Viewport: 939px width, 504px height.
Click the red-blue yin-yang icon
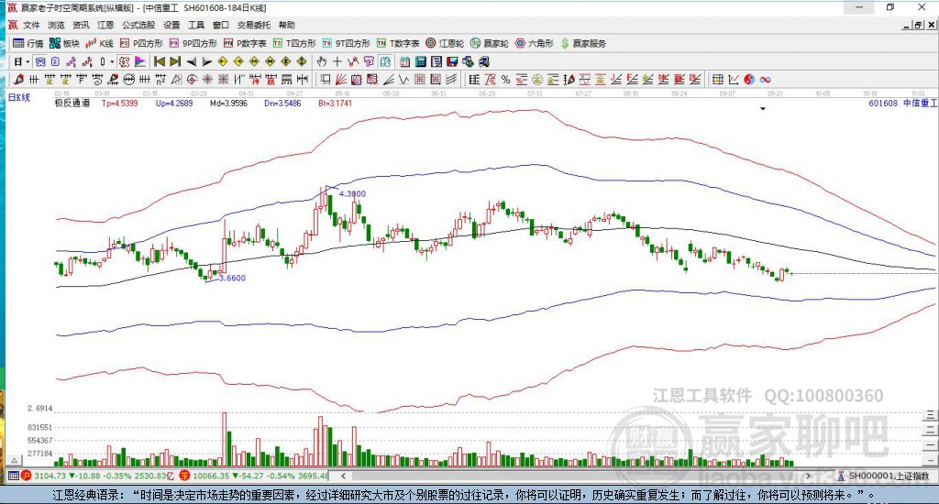point(749,79)
